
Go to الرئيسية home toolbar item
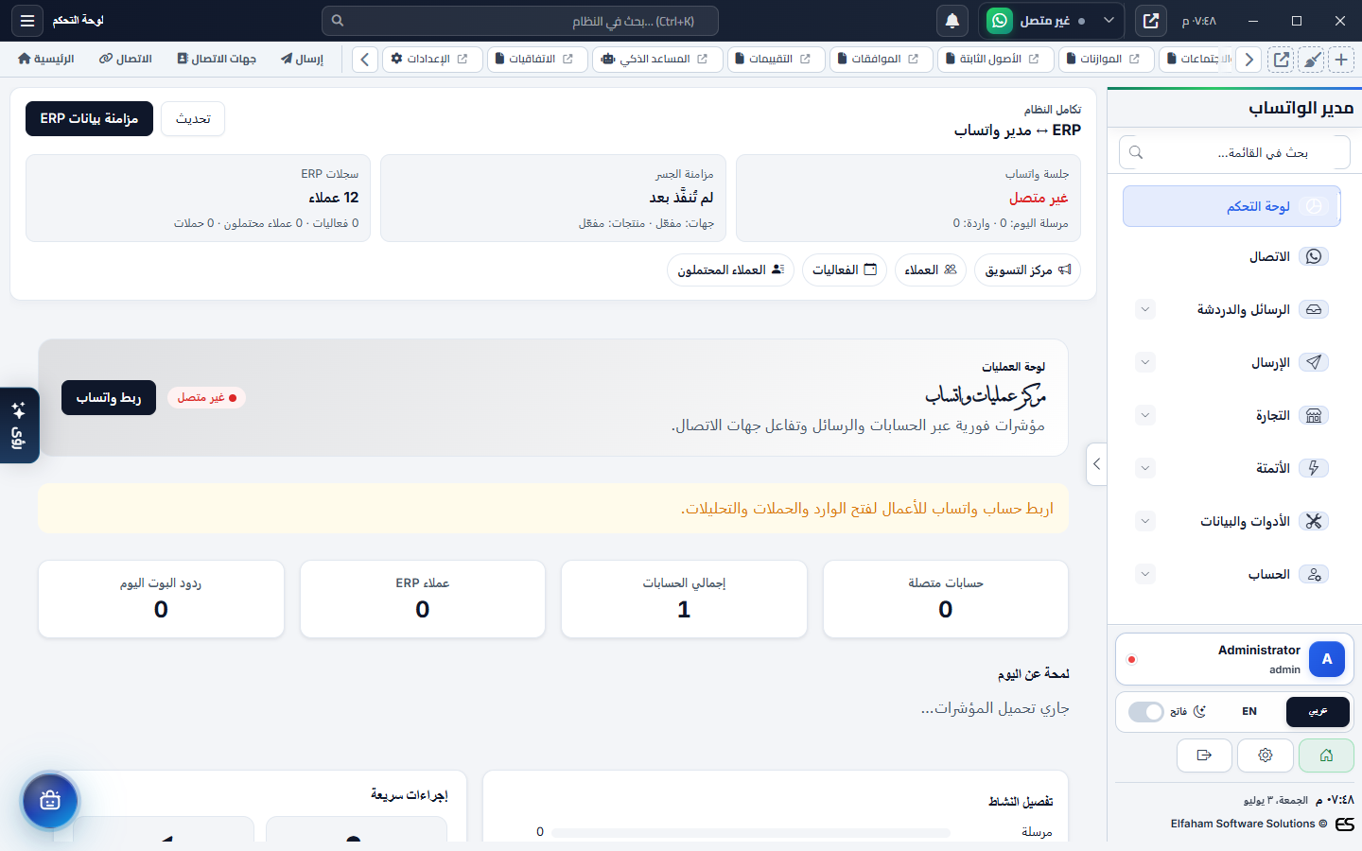pos(46,59)
